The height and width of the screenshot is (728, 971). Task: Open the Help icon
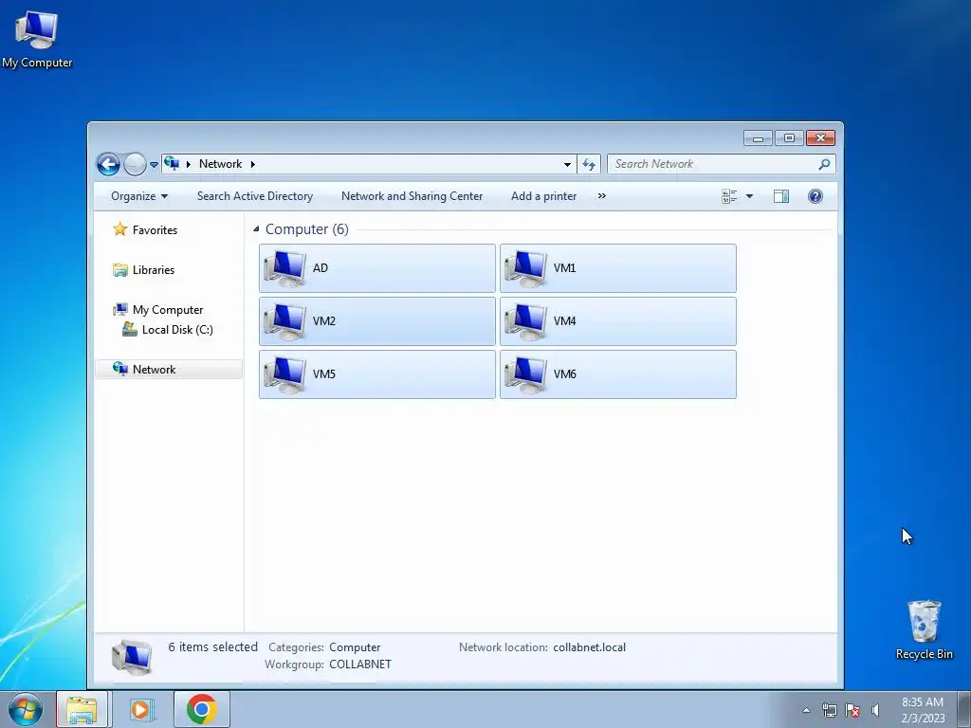pyautogui.click(x=815, y=196)
